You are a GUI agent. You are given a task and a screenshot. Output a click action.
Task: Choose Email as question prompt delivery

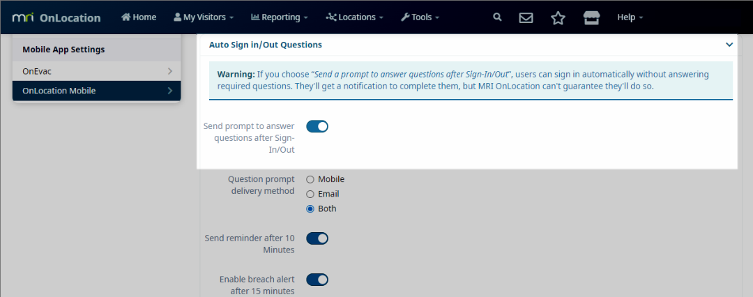click(x=310, y=194)
